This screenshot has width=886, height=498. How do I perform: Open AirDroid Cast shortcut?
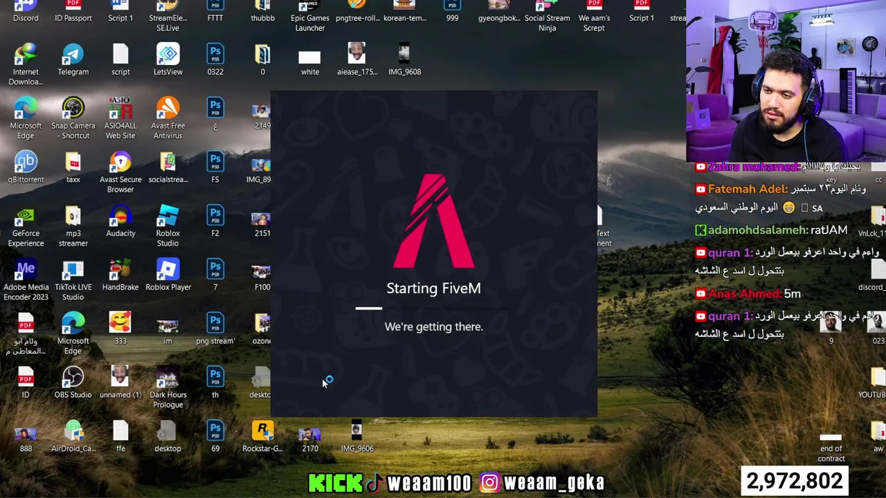point(73,437)
